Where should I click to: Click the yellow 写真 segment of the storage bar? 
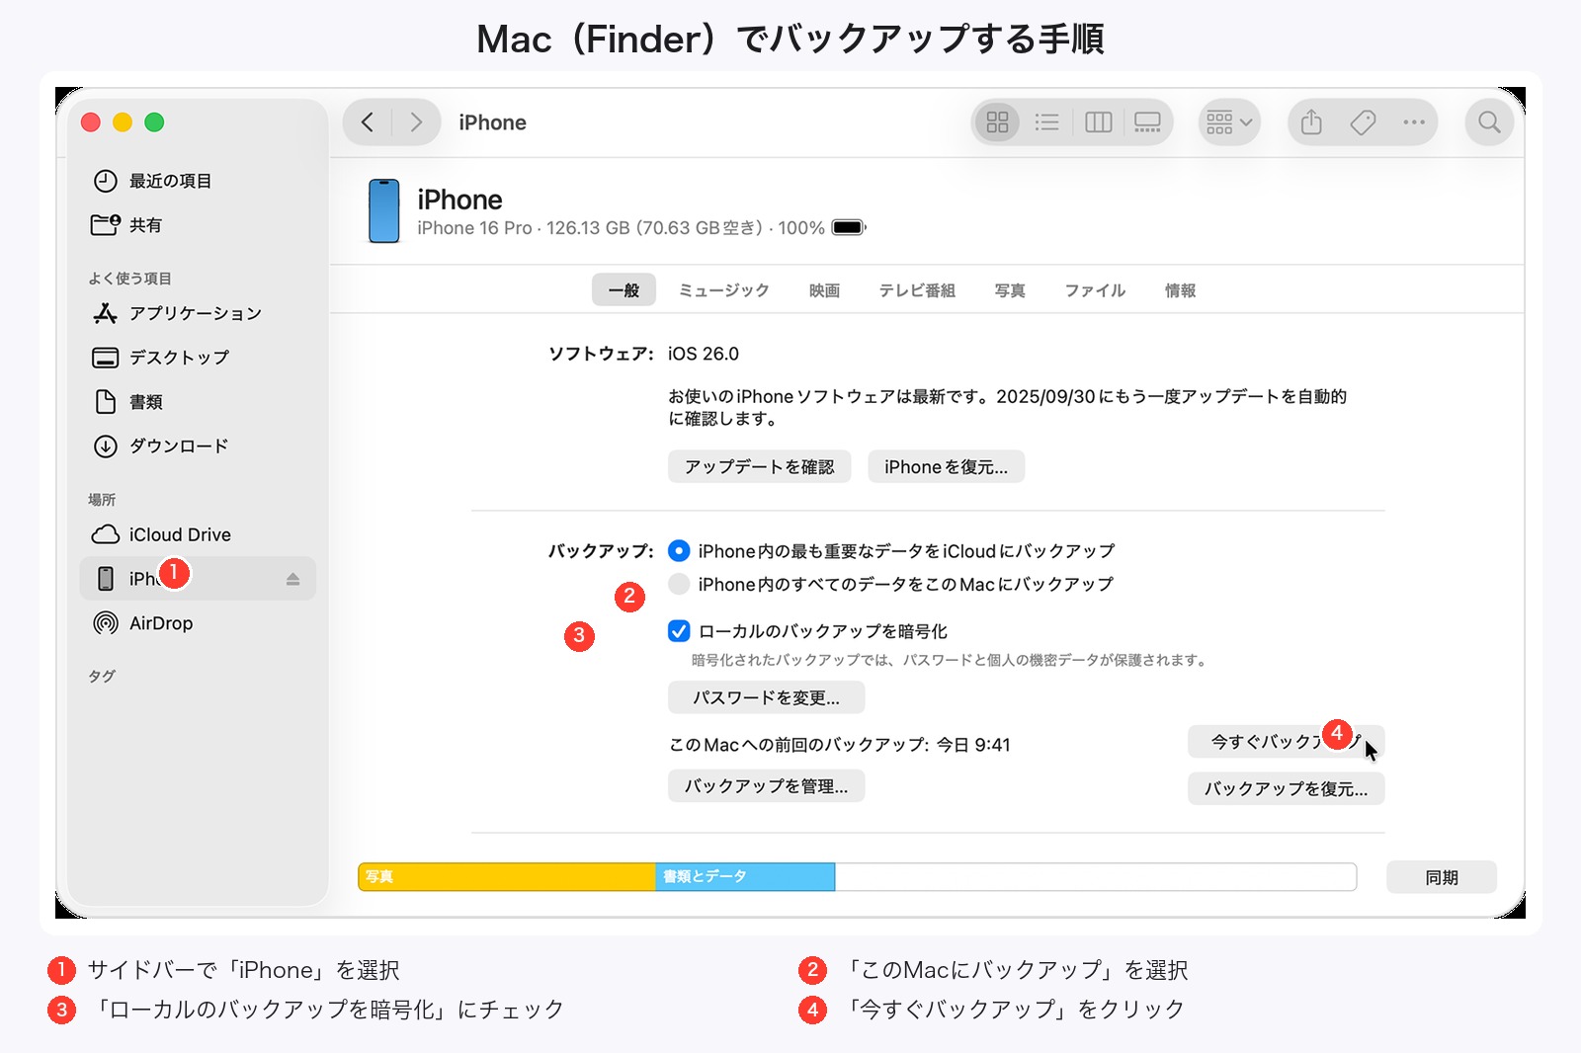click(x=504, y=876)
